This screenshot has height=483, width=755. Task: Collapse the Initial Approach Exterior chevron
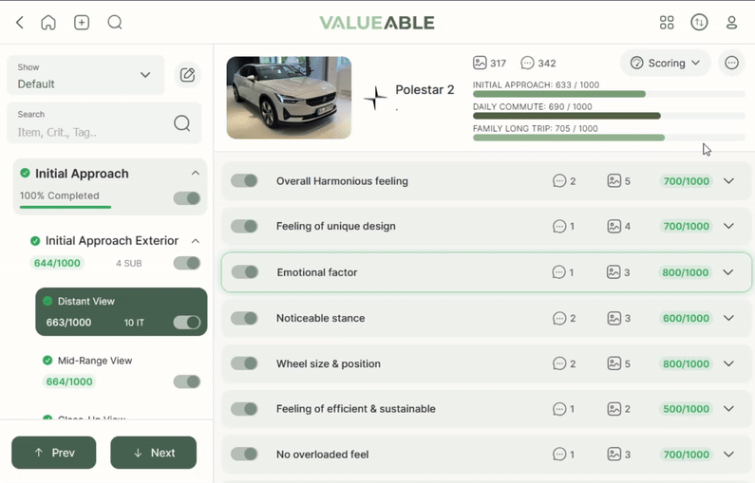(196, 240)
